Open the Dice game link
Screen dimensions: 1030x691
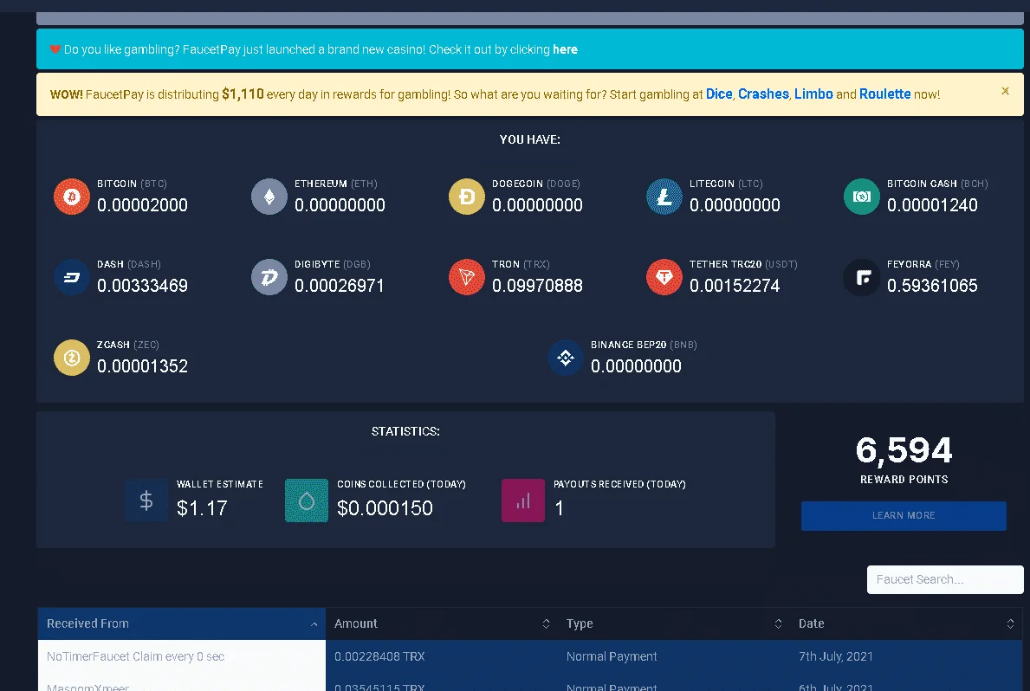[x=719, y=94]
